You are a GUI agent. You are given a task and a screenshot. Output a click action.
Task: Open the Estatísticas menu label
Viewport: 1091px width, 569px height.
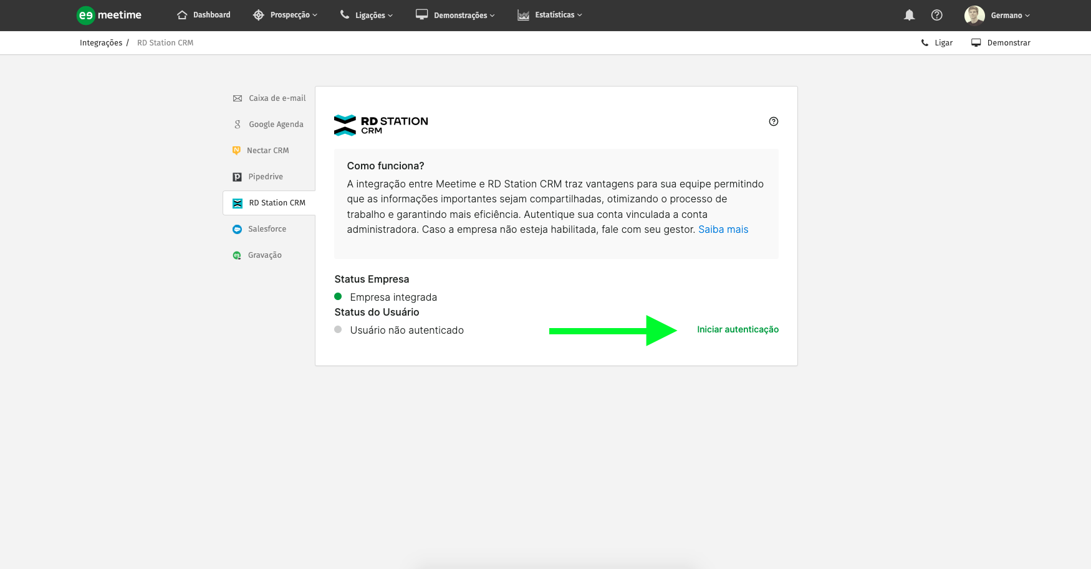(x=555, y=15)
